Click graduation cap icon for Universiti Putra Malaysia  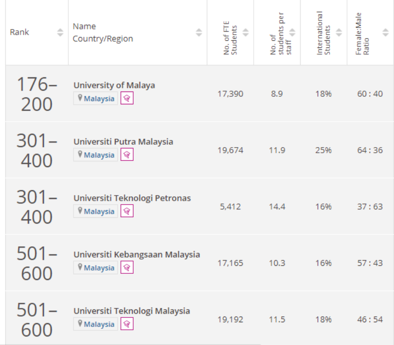(x=127, y=154)
